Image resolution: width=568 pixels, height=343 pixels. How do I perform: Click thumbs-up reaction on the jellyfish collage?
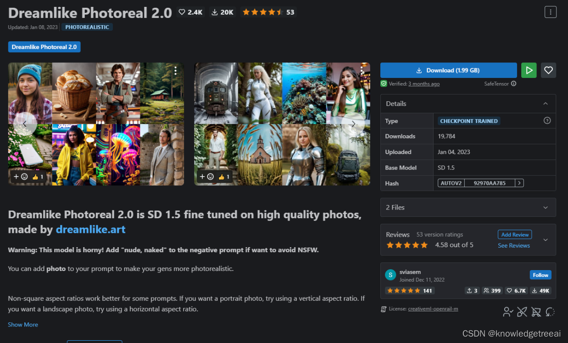pyautogui.click(x=38, y=177)
